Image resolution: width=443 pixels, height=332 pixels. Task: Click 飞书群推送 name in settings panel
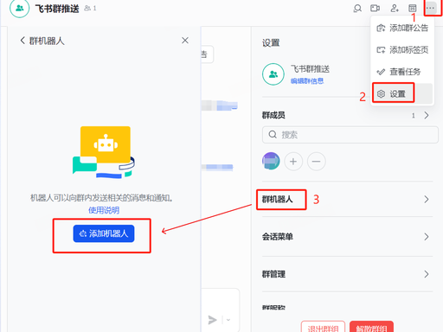click(310, 69)
